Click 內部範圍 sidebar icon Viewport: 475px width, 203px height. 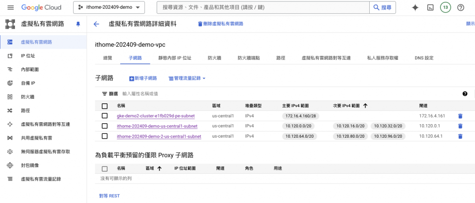[10, 69]
